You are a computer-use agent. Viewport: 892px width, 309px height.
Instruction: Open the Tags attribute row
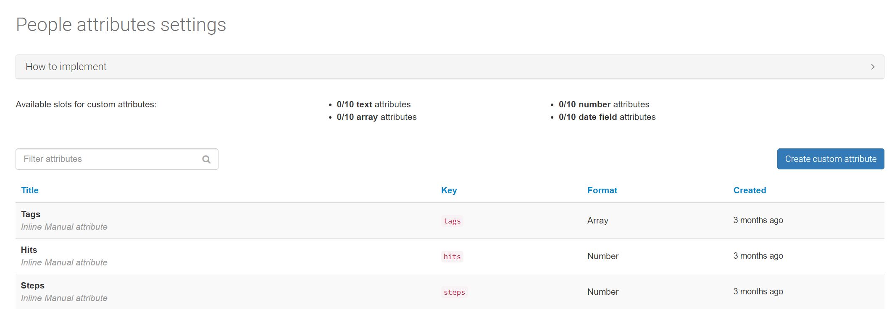click(x=31, y=214)
